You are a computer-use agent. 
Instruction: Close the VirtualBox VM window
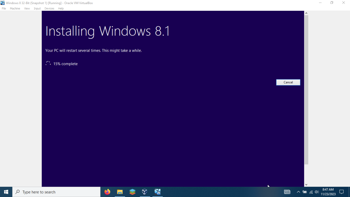pyautogui.click(x=344, y=3)
